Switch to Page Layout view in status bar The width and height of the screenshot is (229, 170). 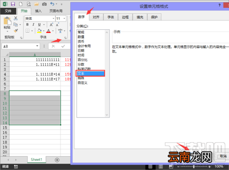[x=161, y=167]
